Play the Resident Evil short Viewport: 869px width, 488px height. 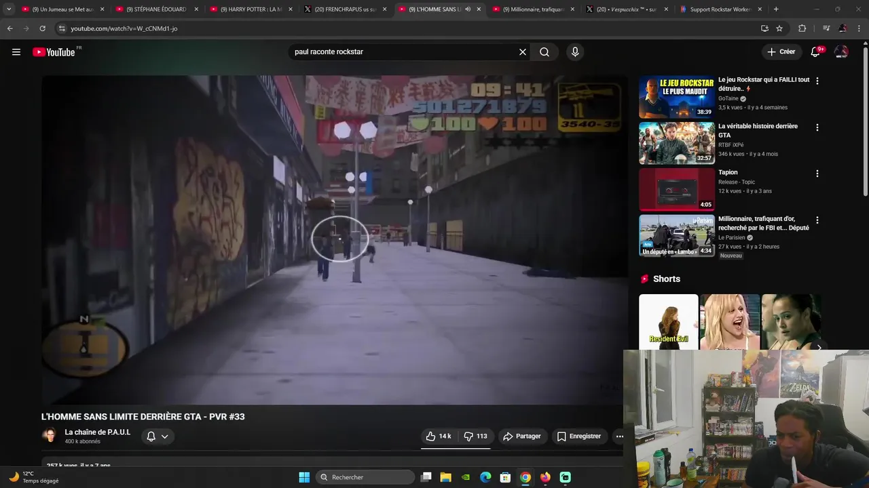(668, 322)
